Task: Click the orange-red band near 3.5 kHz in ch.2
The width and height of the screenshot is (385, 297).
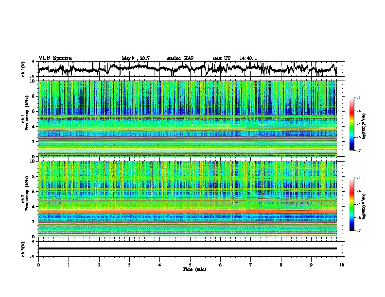Action: 187,211
